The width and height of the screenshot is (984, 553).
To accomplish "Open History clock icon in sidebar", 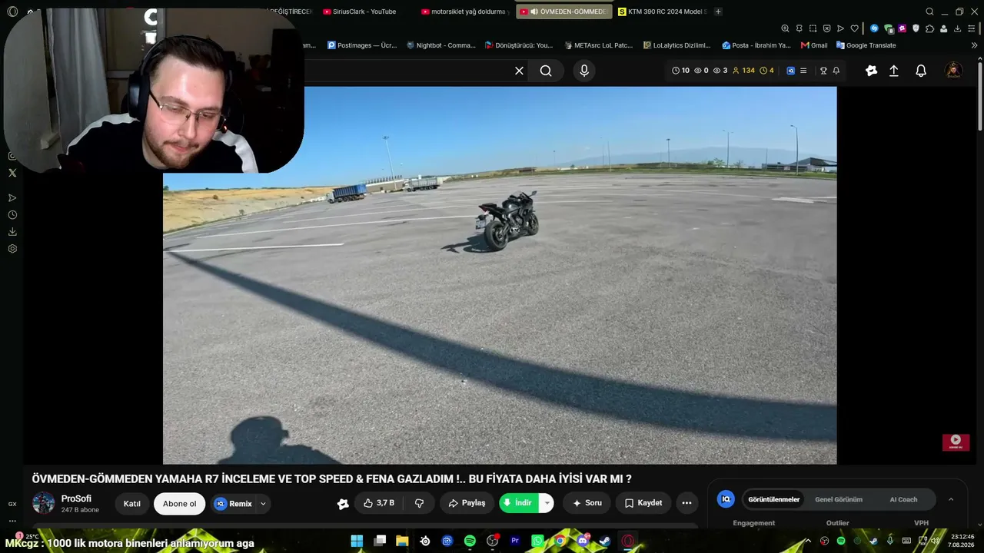I will tap(12, 215).
